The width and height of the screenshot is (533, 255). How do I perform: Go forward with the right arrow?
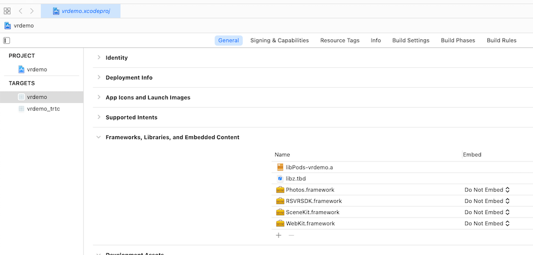pos(32,11)
